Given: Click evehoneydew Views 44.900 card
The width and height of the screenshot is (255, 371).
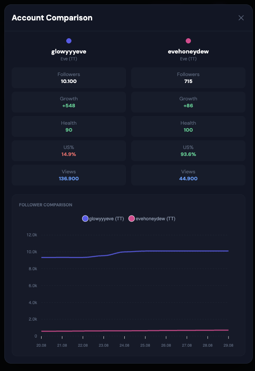Looking at the screenshot, I should [x=188, y=176].
